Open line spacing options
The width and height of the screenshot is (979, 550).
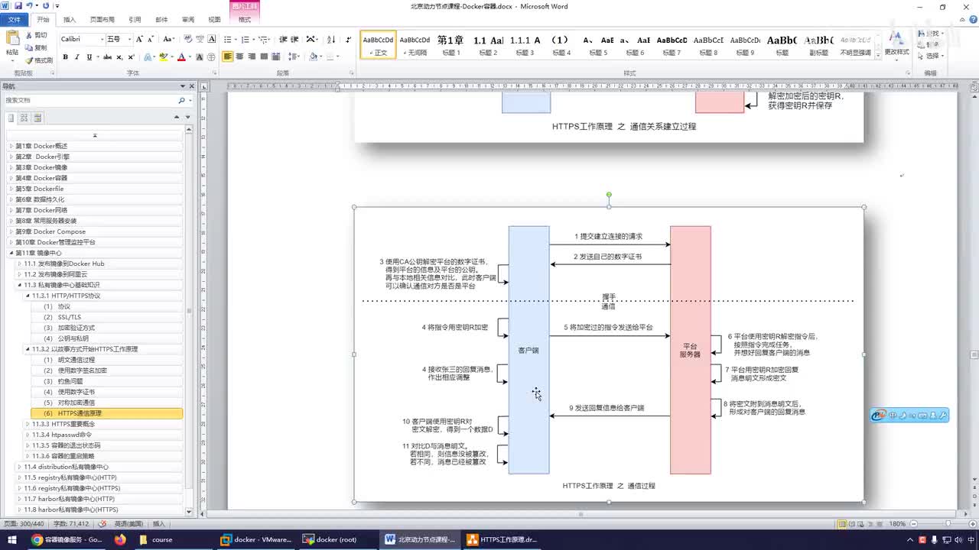[x=294, y=57]
